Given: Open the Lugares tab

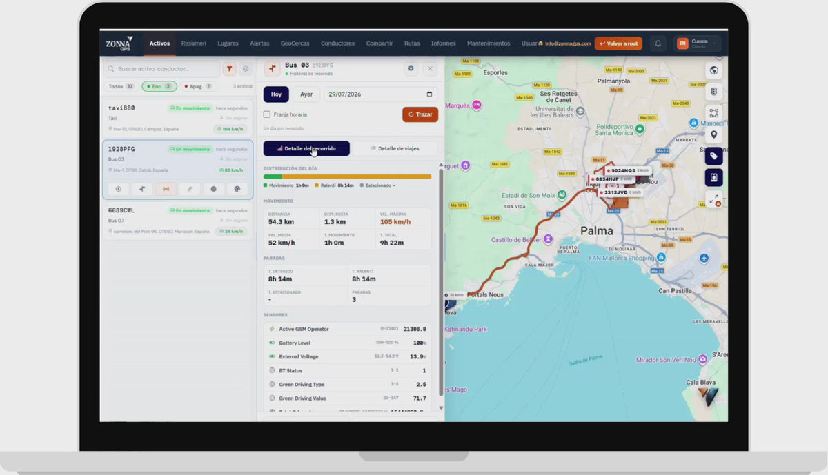Looking at the screenshot, I should pyautogui.click(x=228, y=43).
